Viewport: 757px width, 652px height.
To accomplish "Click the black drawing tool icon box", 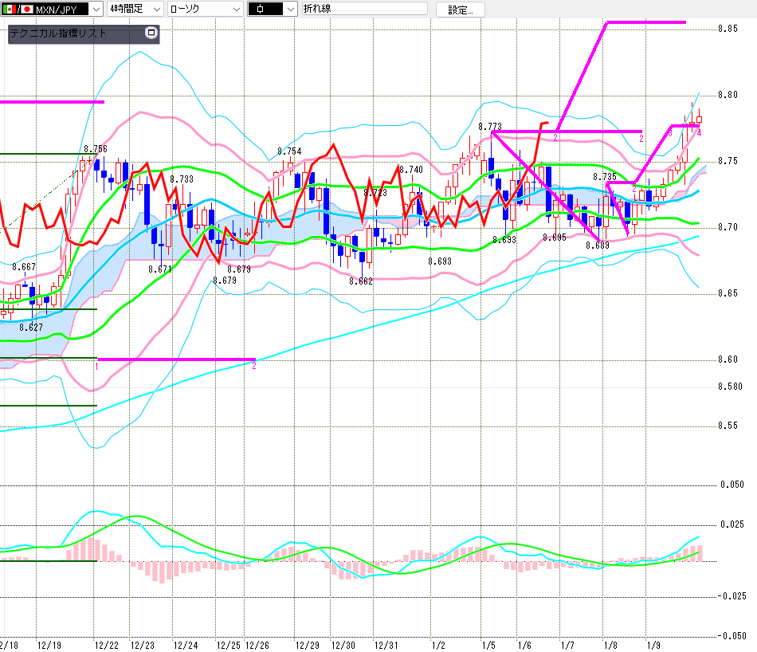I will [x=264, y=9].
